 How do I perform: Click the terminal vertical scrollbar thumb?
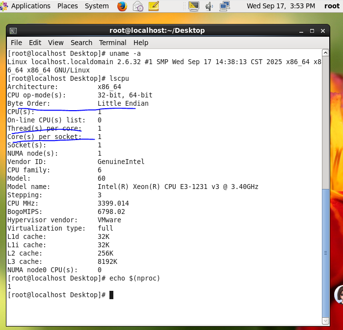[325, 253]
